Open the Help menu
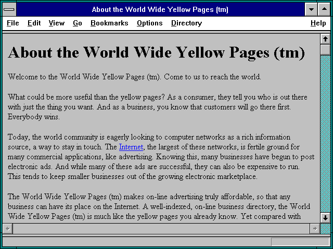 318,23
